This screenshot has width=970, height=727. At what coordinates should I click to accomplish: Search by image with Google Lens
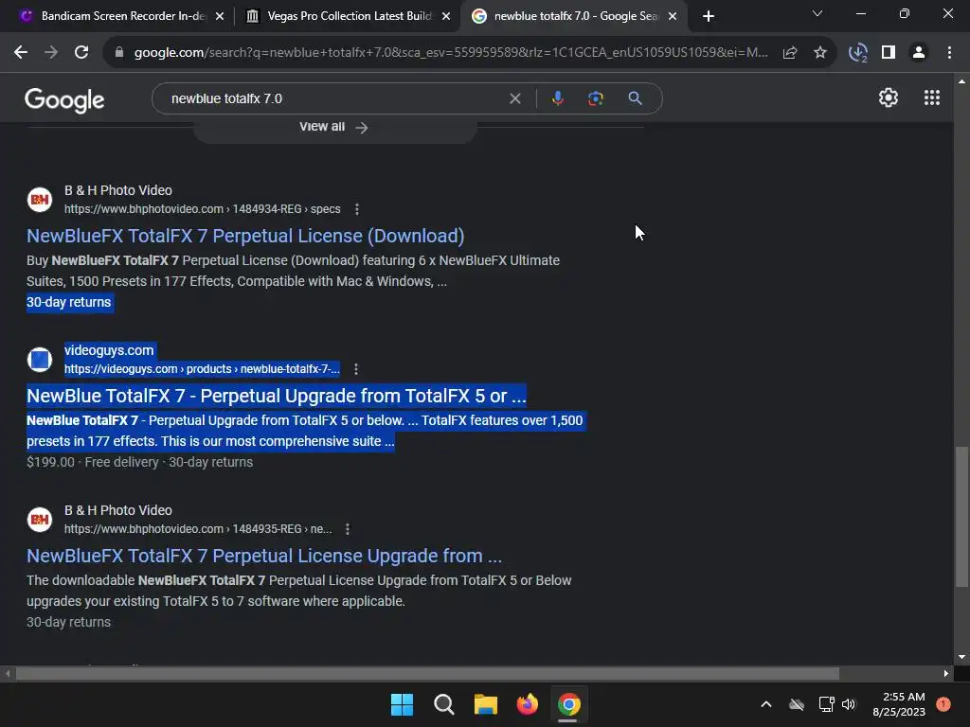point(595,98)
